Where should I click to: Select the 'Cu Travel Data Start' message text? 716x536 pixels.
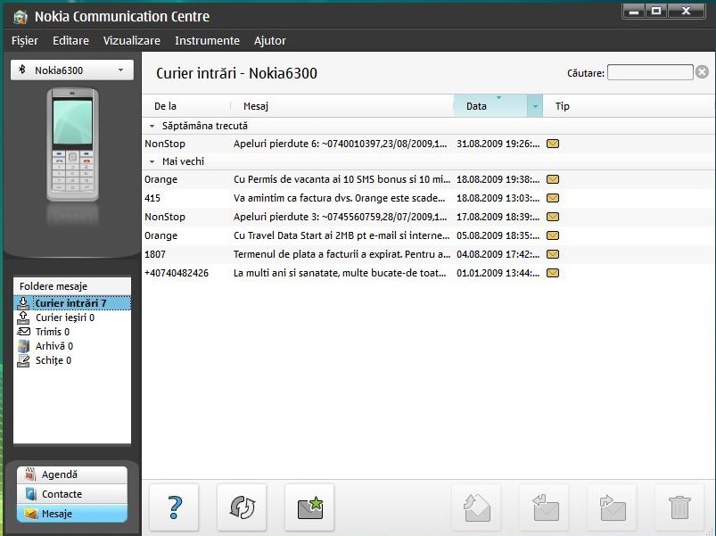pyautogui.click(x=342, y=235)
